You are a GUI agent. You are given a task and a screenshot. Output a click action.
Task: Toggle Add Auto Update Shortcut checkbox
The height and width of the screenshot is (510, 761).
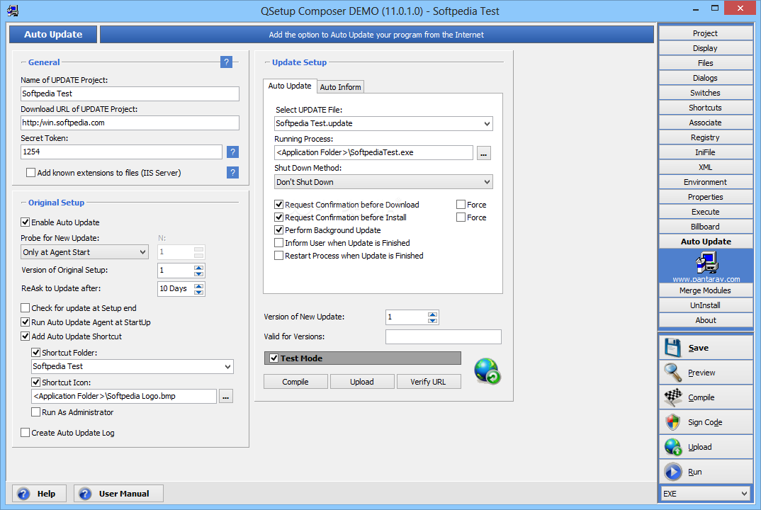point(26,336)
